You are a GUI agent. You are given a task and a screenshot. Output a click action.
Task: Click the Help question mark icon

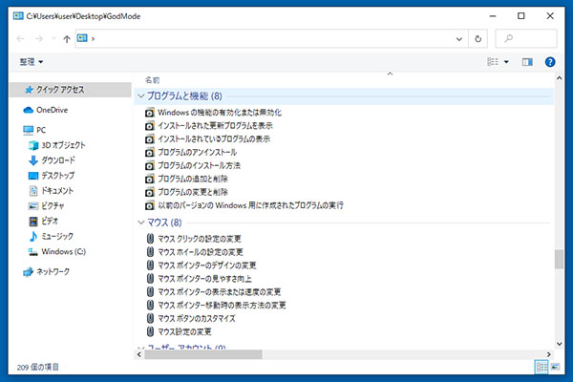pyautogui.click(x=550, y=62)
